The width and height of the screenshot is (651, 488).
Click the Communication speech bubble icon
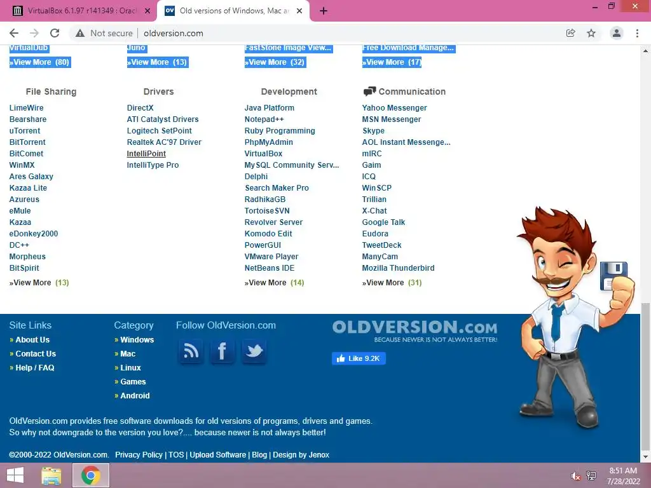pyautogui.click(x=369, y=91)
